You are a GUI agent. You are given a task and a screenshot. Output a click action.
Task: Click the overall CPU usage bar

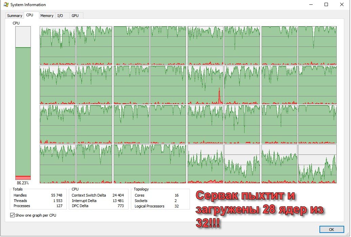click(x=23, y=103)
